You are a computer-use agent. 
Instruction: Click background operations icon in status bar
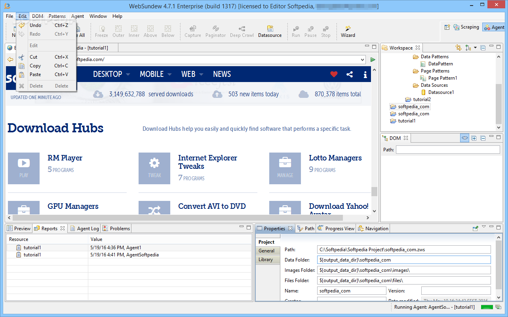click(x=498, y=307)
